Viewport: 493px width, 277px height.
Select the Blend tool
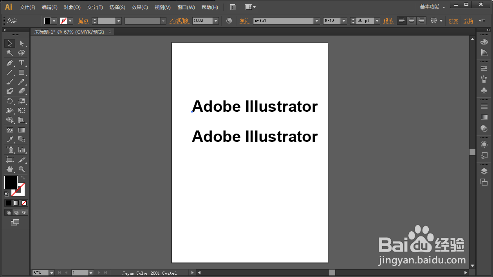tap(22, 139)
